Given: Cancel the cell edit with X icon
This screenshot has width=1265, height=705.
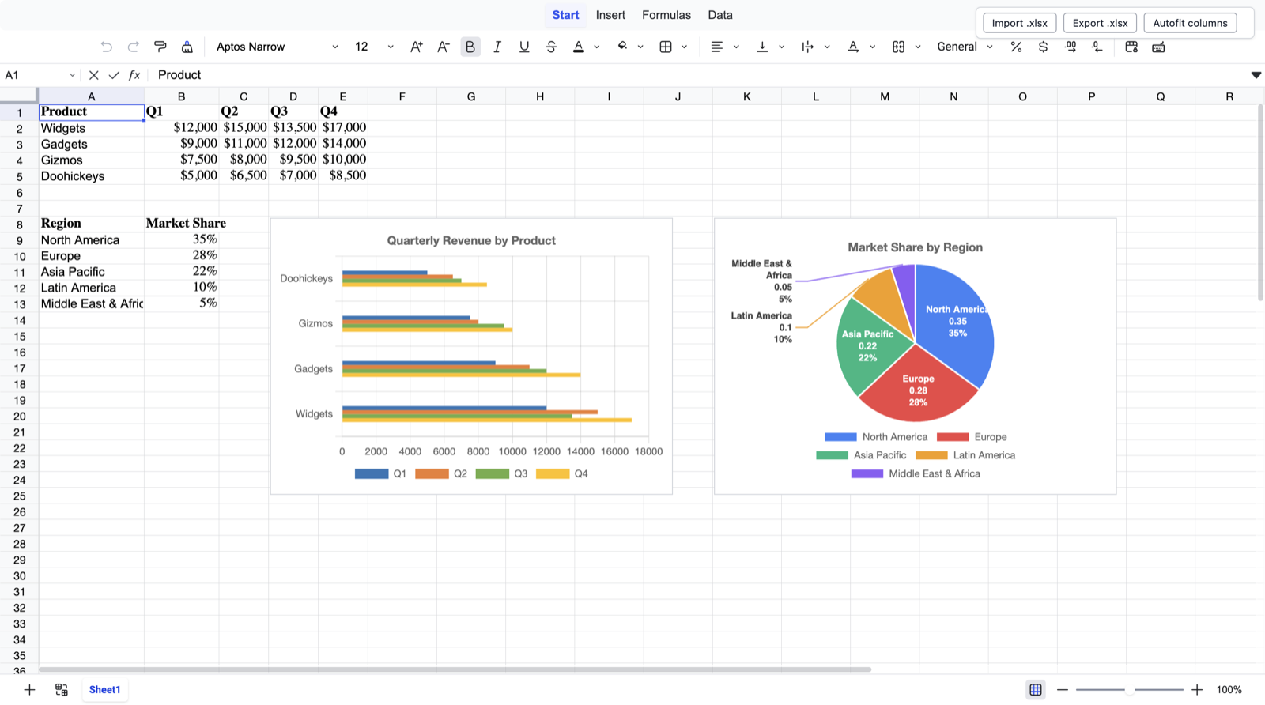Looking at the screenshot, I should click(x=93, y=75).
